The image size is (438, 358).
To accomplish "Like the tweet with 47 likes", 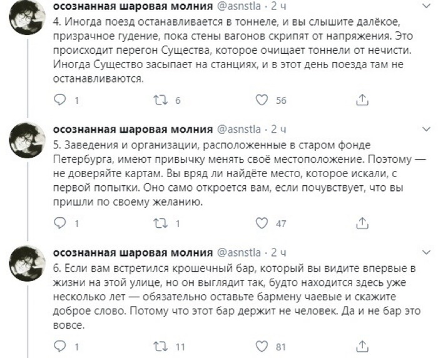I will (263, 223).
